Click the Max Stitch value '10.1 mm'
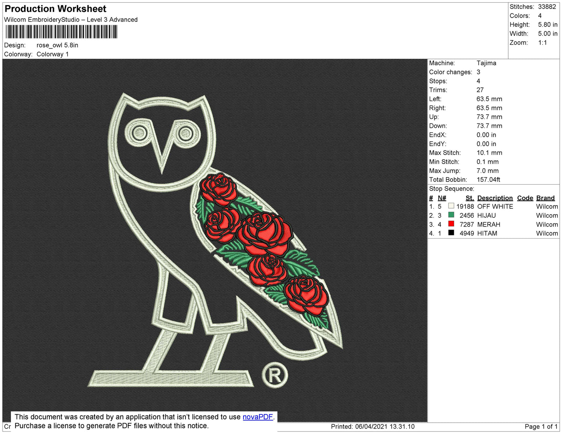This screenshot has height=434, width=562. (489, 153)
